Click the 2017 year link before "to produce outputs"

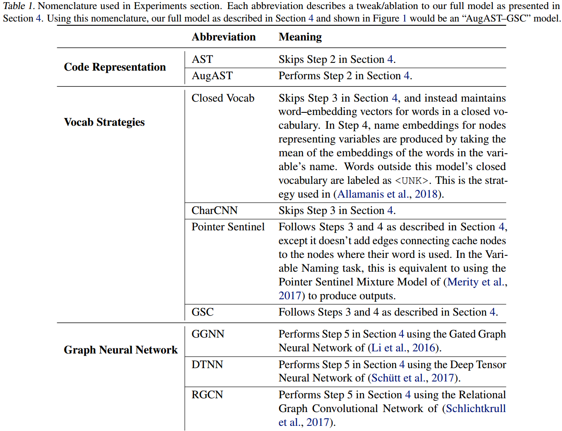tap(289, 296)
